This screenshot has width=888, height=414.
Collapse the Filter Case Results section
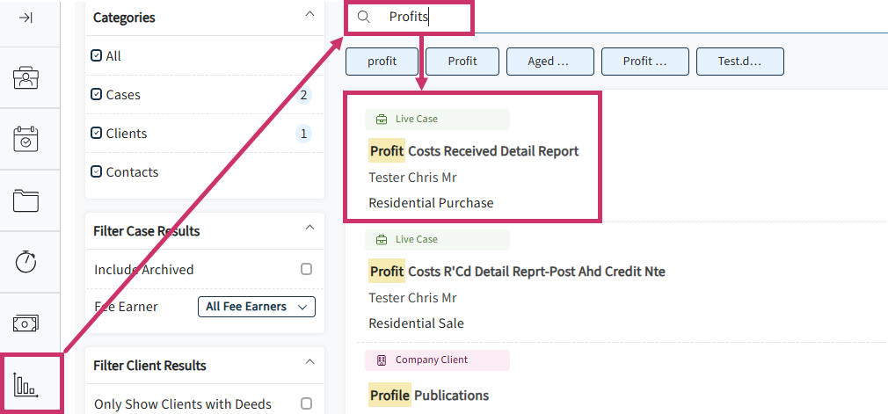309,228
